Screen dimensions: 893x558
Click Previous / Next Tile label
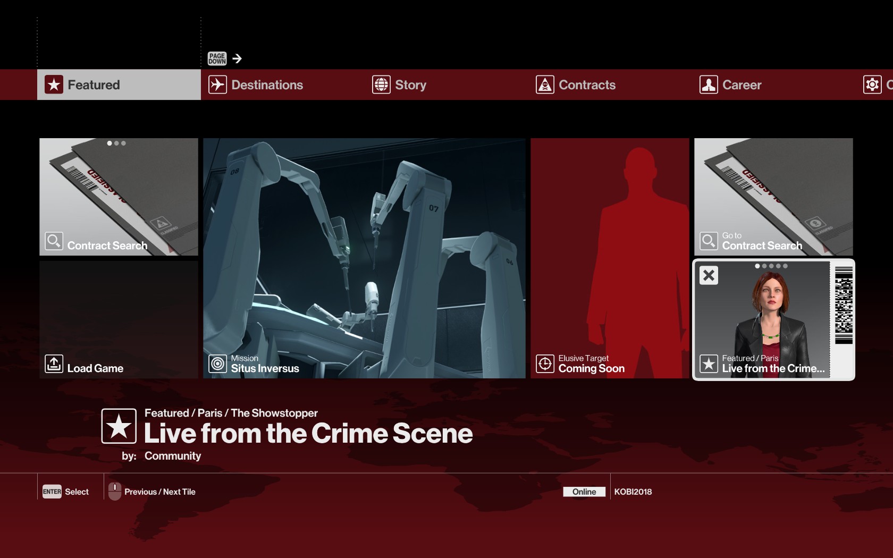pos(160,492)
